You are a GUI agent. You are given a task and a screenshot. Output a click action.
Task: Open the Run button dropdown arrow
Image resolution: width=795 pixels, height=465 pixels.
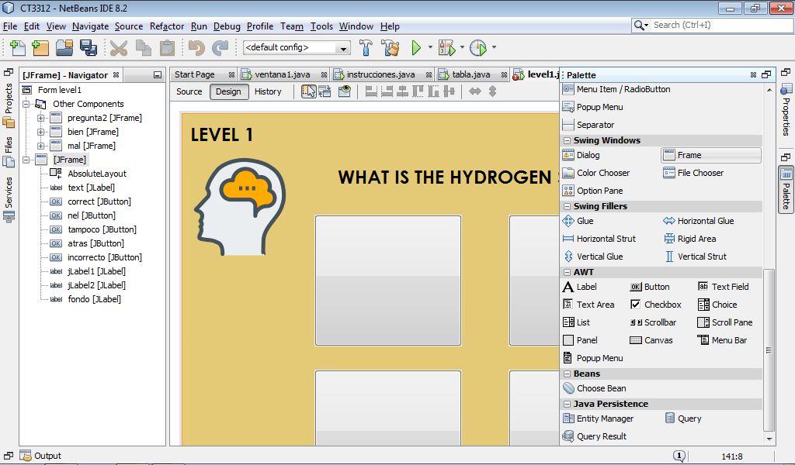(x=430, y=47)
